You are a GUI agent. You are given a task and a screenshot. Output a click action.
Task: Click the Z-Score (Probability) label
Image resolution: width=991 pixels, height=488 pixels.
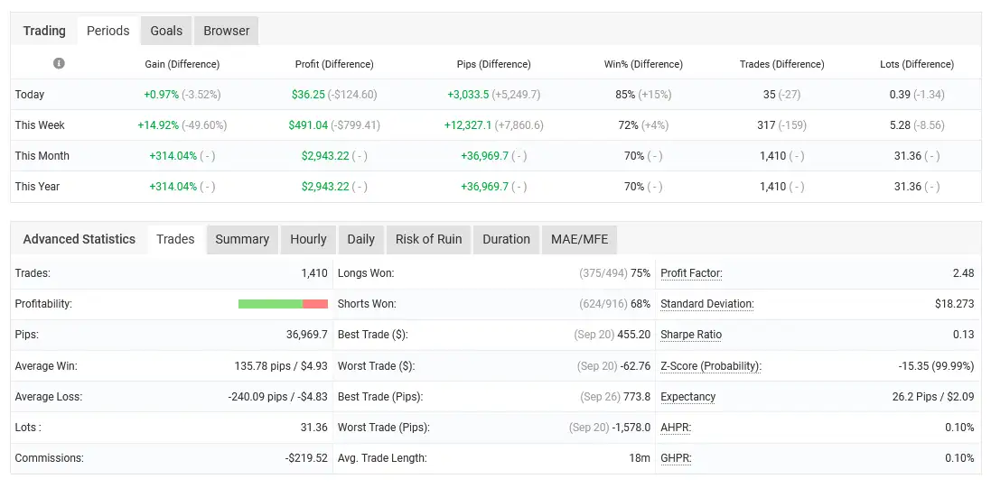pos(711,366)
